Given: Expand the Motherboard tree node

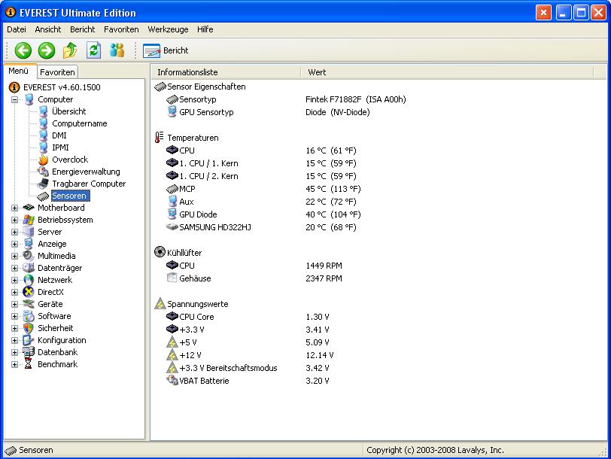Looking at the screenshot, I should (x=14, y=208).
